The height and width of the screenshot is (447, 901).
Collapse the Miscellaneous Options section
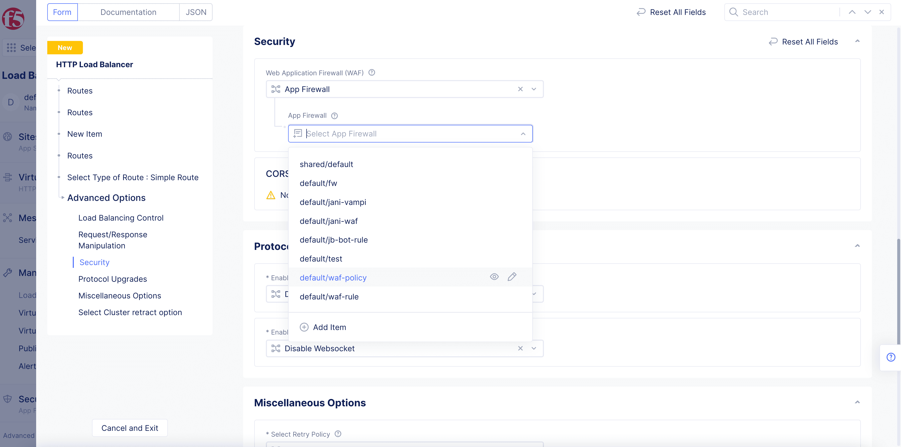(x=857, y=402)
